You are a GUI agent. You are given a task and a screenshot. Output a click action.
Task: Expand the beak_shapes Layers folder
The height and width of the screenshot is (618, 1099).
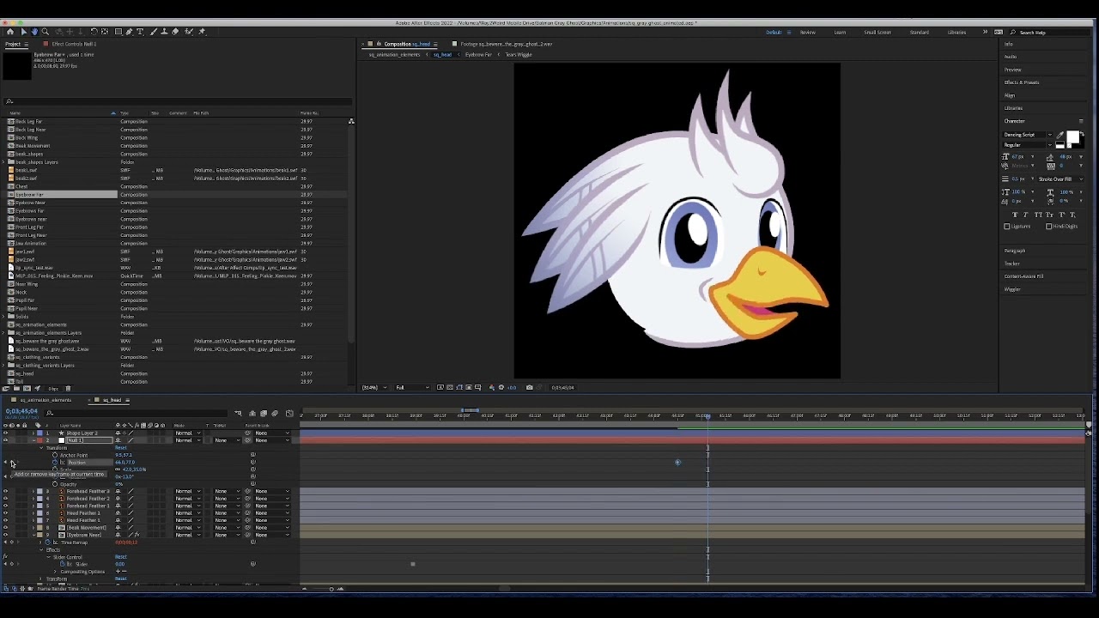(4, 162)
